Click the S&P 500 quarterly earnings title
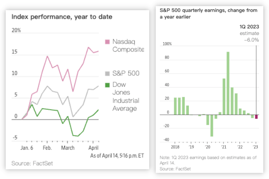 tap(208, 14)
